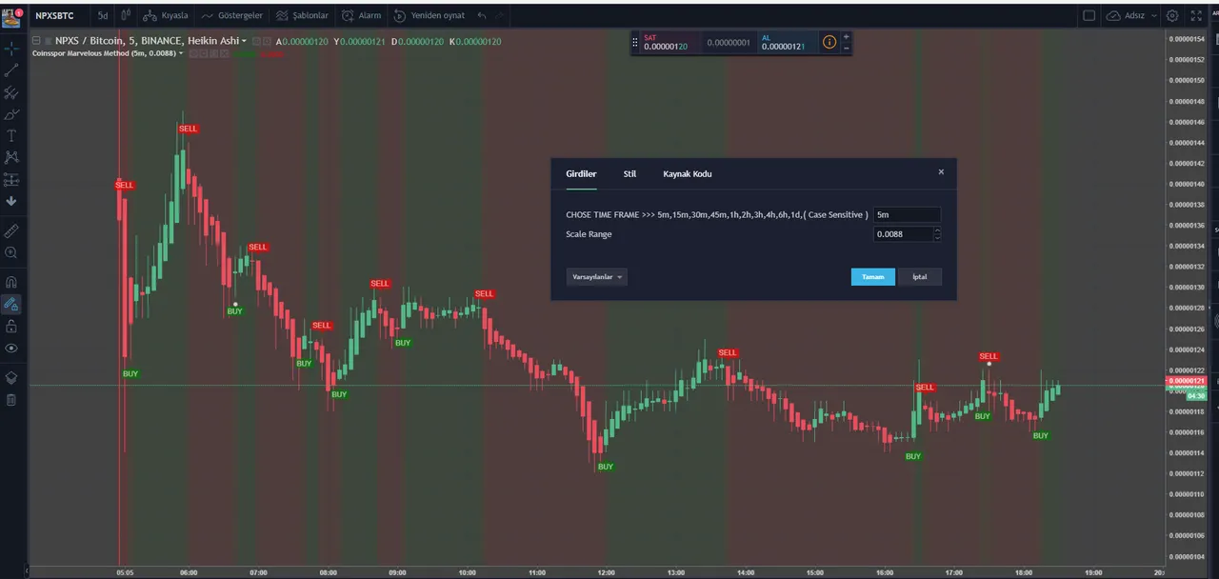Screen dimensions: 1219x579
Task: Click the Scale Range value field
Action: (902, 234)
